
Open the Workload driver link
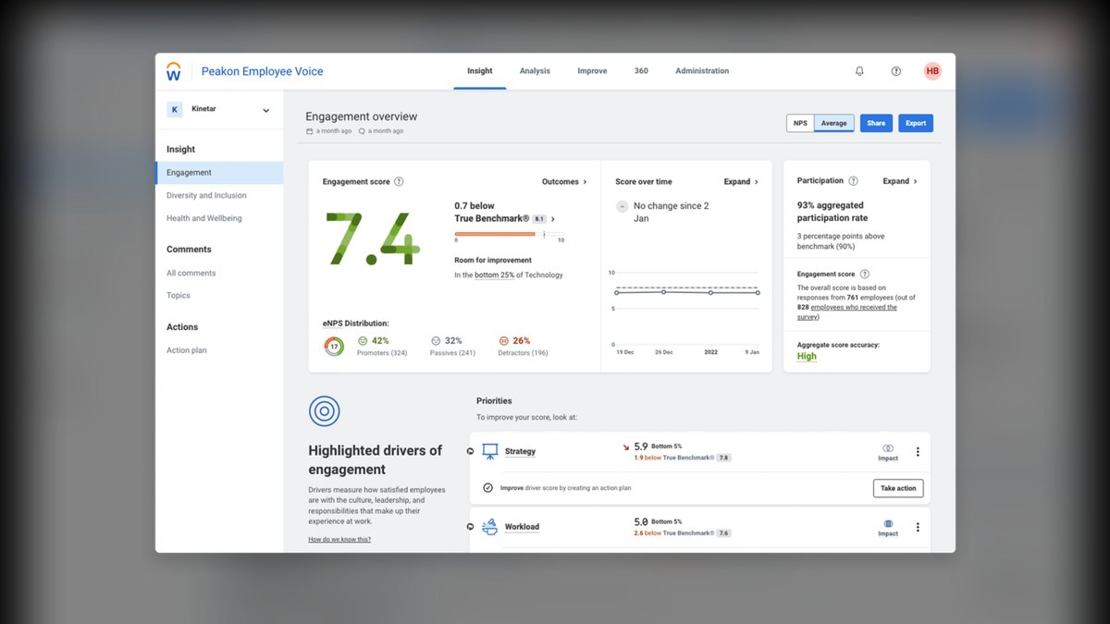coord(522,527)
